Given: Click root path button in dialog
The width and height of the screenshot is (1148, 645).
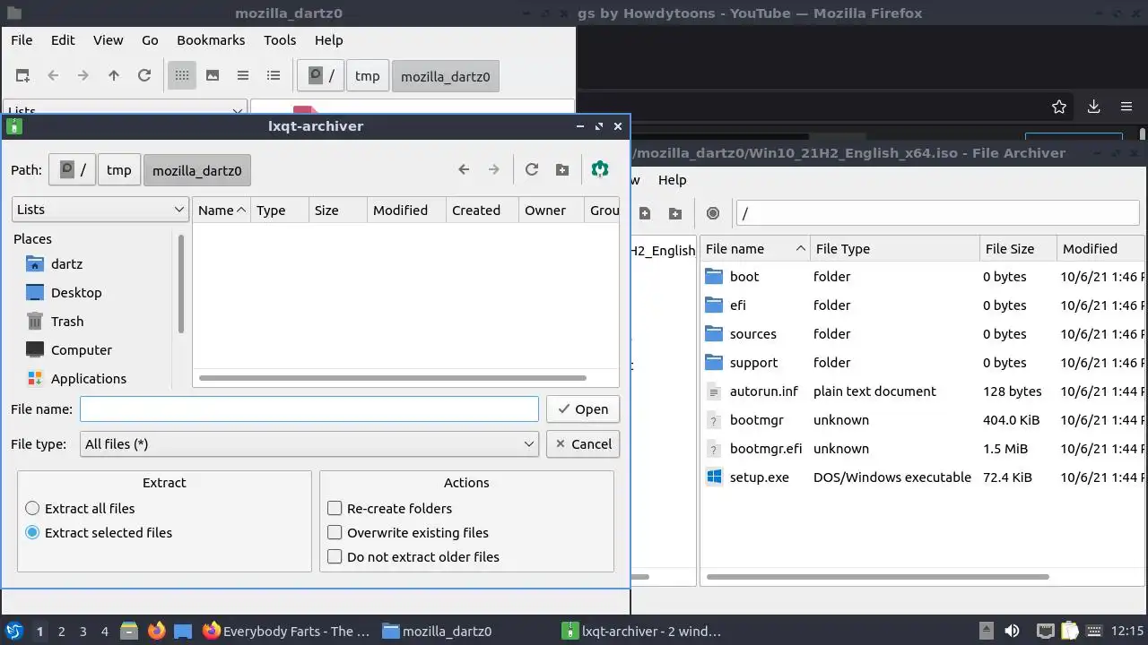Looking at the screenshot, I should tap(72, 169).
